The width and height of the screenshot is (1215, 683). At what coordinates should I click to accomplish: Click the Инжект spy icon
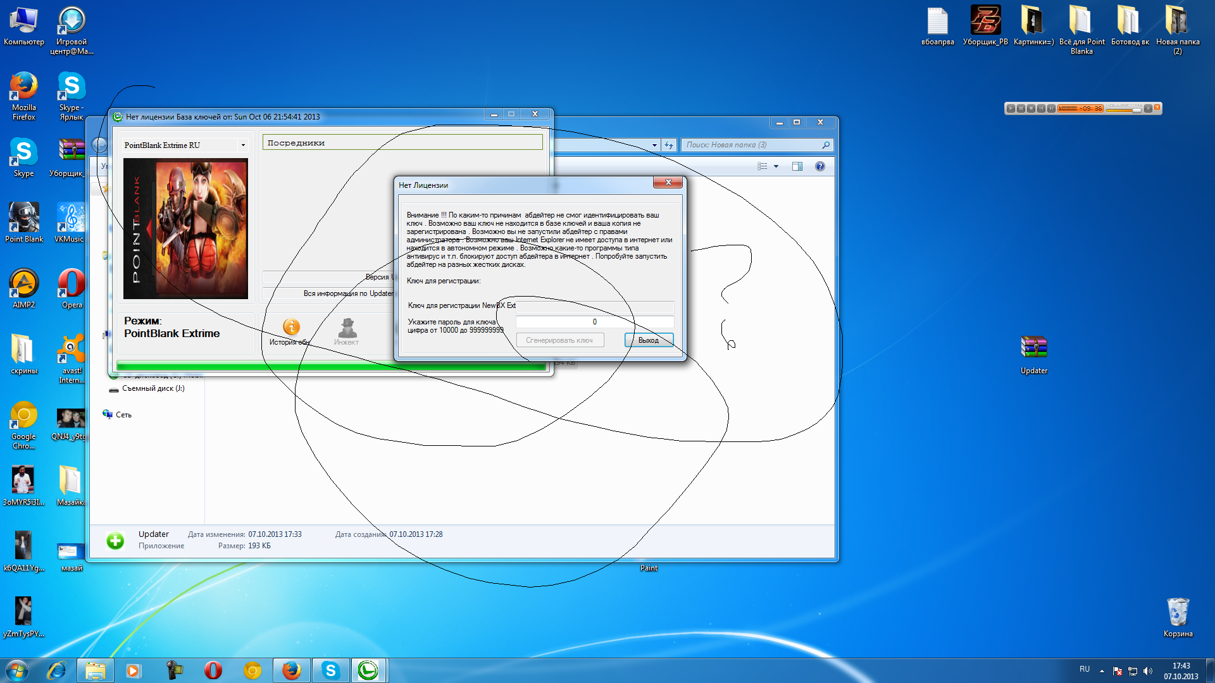347,328
